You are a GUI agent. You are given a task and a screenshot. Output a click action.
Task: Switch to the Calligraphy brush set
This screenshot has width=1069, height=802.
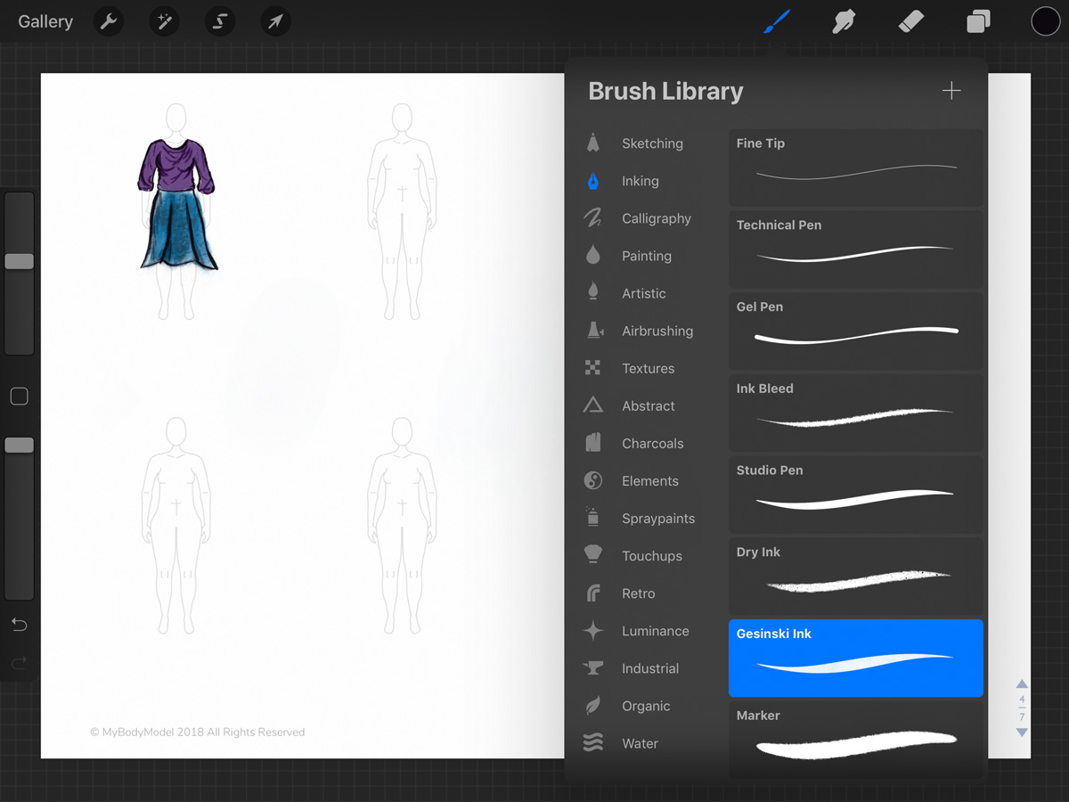point(657,218)
